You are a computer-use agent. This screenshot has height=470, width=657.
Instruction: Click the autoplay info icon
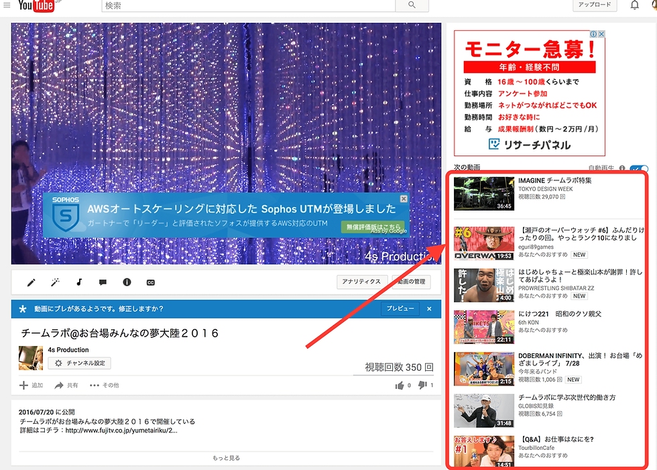[x=622, y=168]
